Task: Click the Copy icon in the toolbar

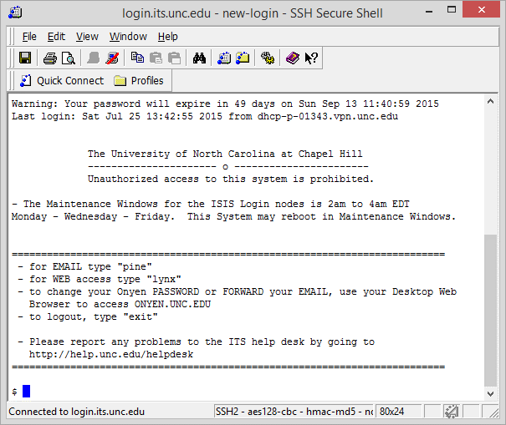Action: click(x=137, y=58)
